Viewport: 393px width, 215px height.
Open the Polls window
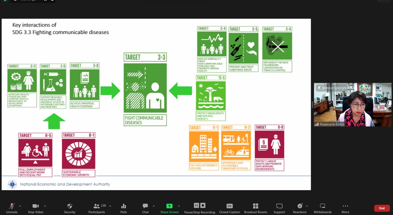(123, 208)
